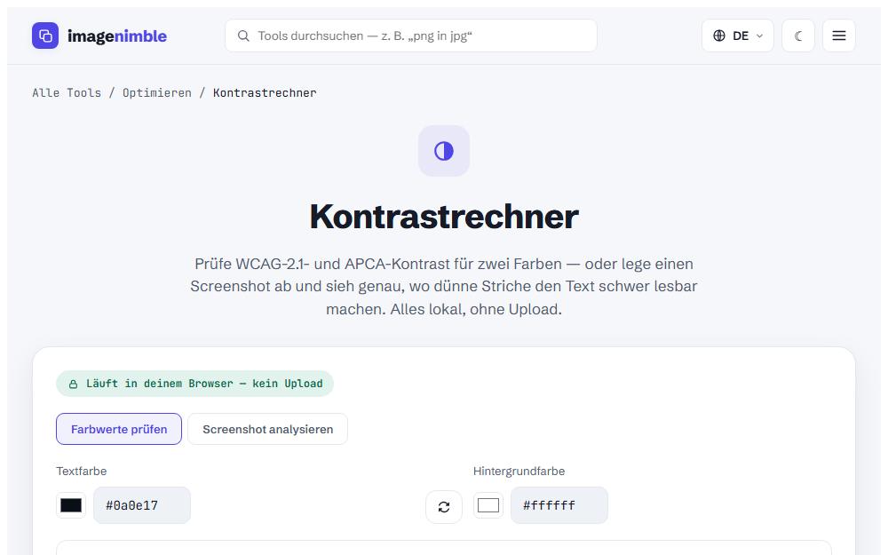Click the globe icon in language selector
This screenshot has width=888, height=555.
click(x=719, y=36)
